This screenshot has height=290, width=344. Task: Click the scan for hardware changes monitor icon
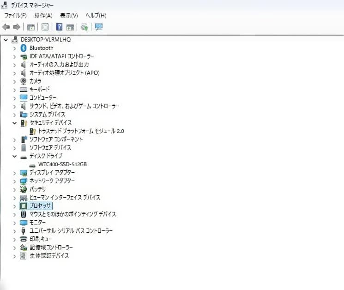[98, 27]
